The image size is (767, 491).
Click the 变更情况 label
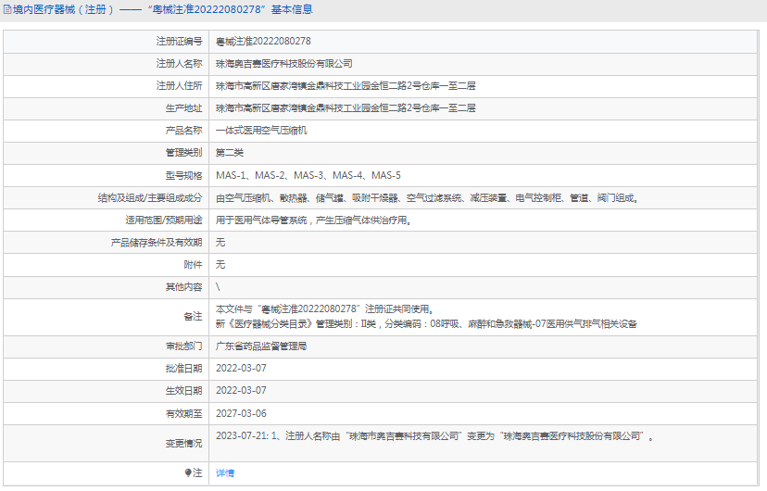click(184, 444)
